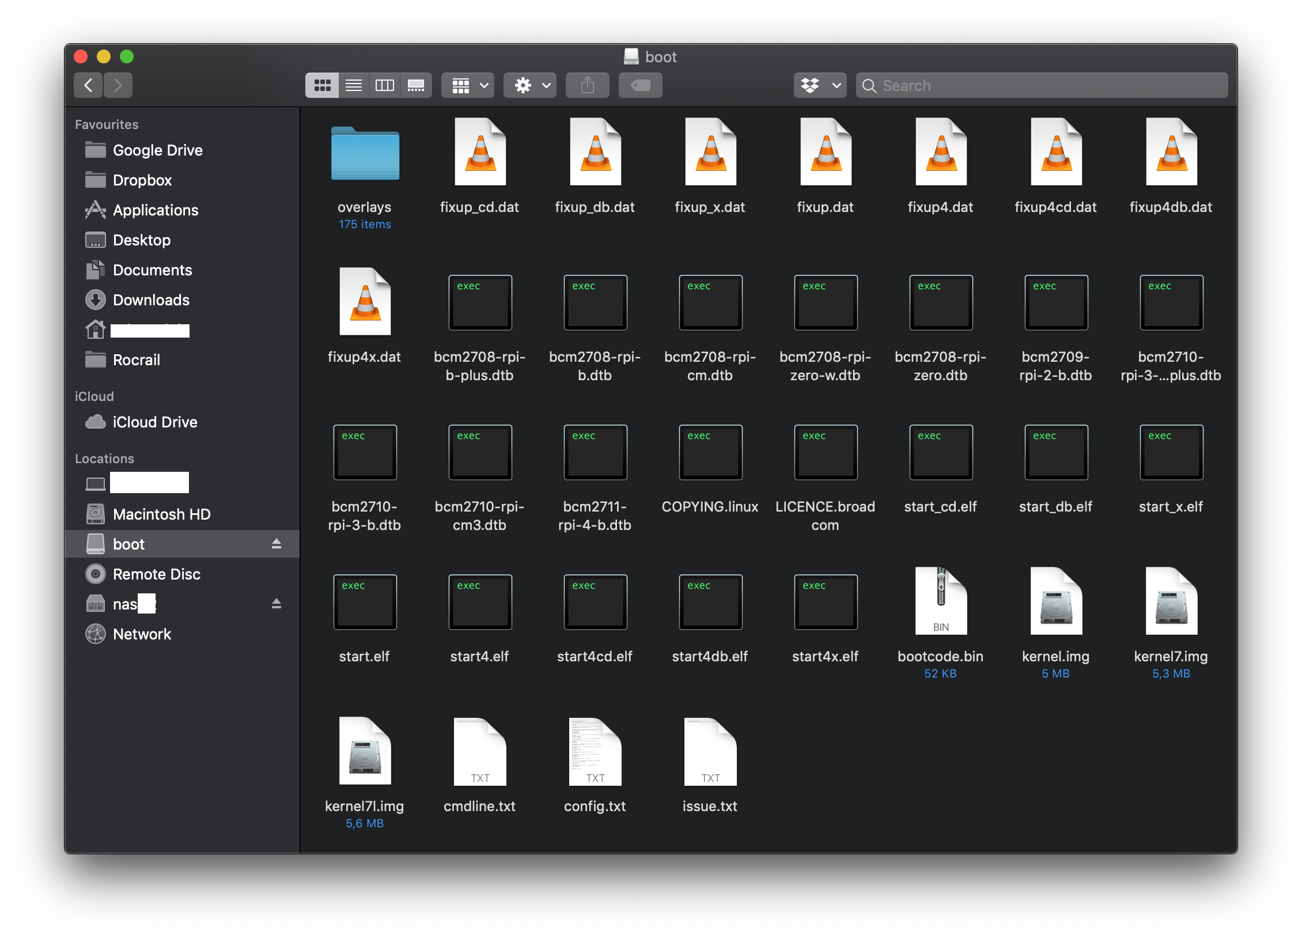Screen dimensions: 1302x939
Task: Open iCloud Drive from the sidebar
Action: click(x=154, y=422)
